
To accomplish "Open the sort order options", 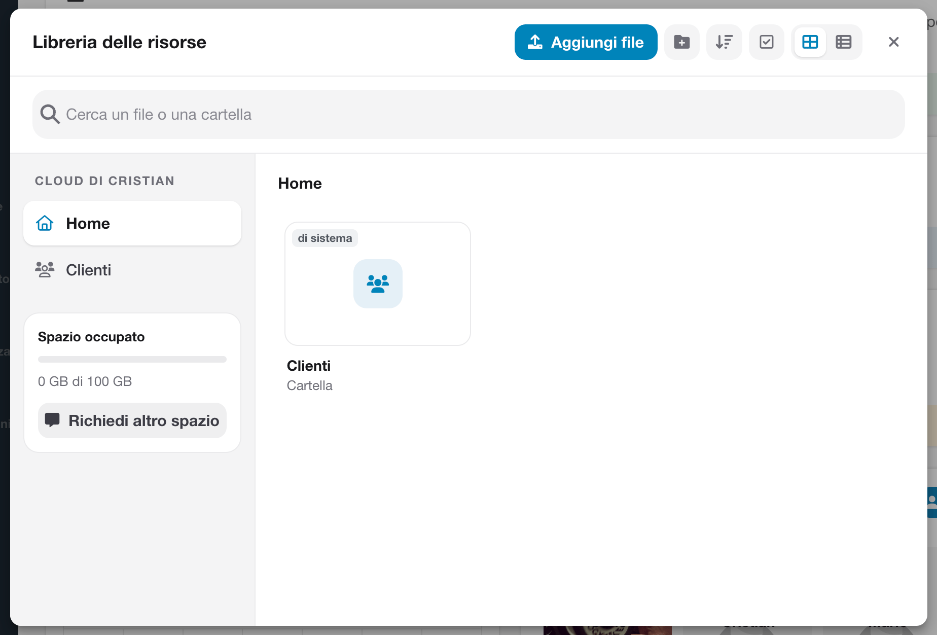I will [x=724, y=42].
